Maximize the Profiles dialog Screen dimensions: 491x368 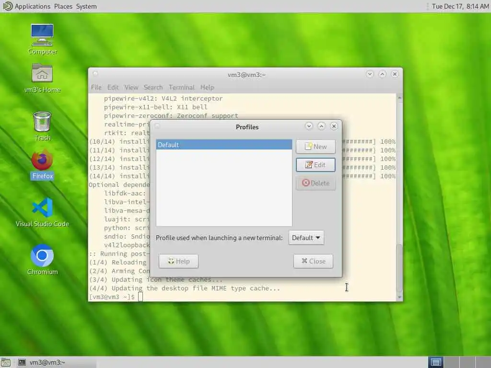coord(321,126)
